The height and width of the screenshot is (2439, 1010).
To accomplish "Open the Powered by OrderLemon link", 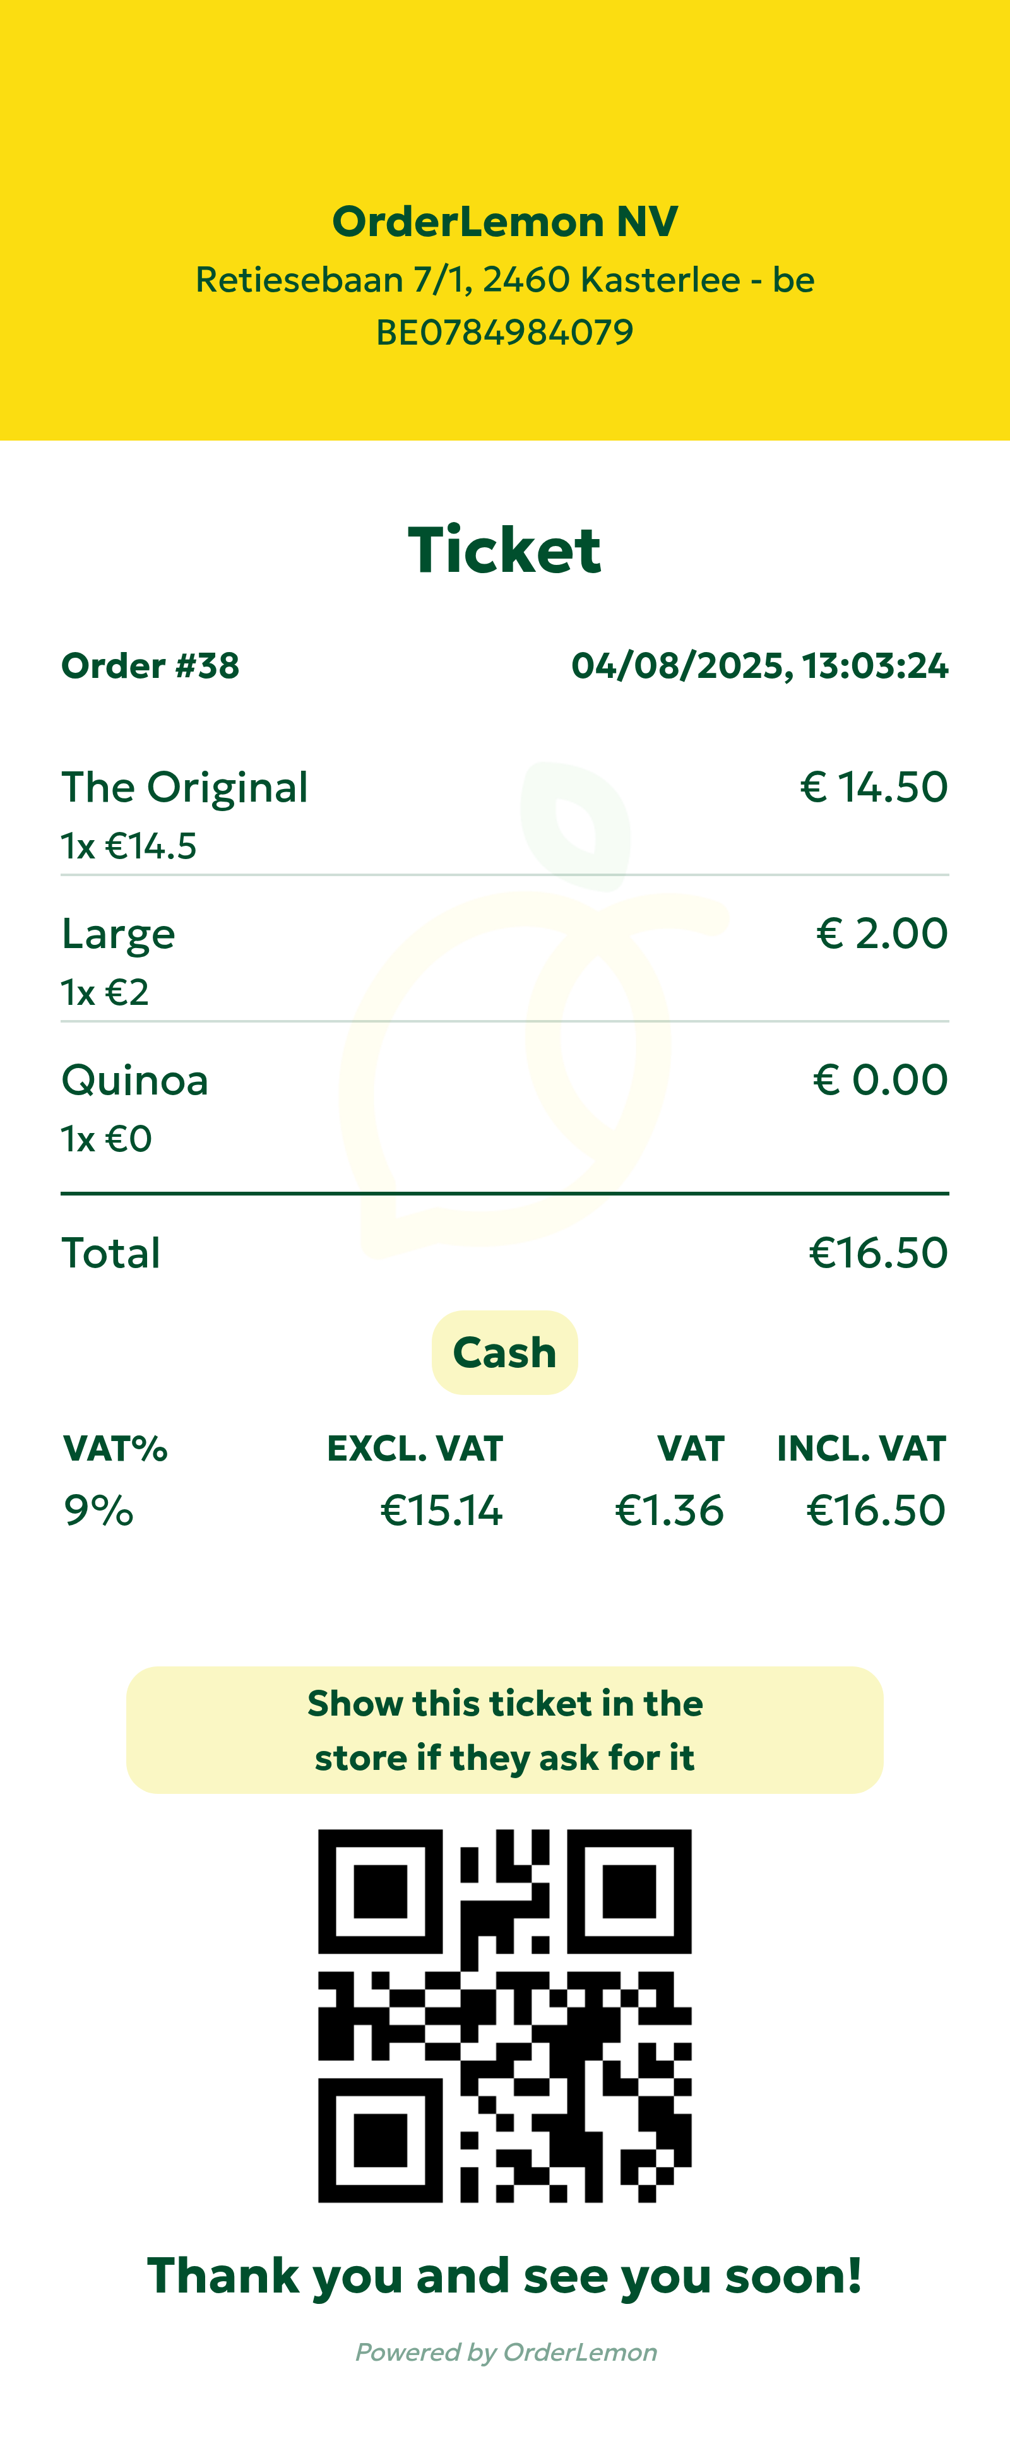I will click(x=506, y=2352).
